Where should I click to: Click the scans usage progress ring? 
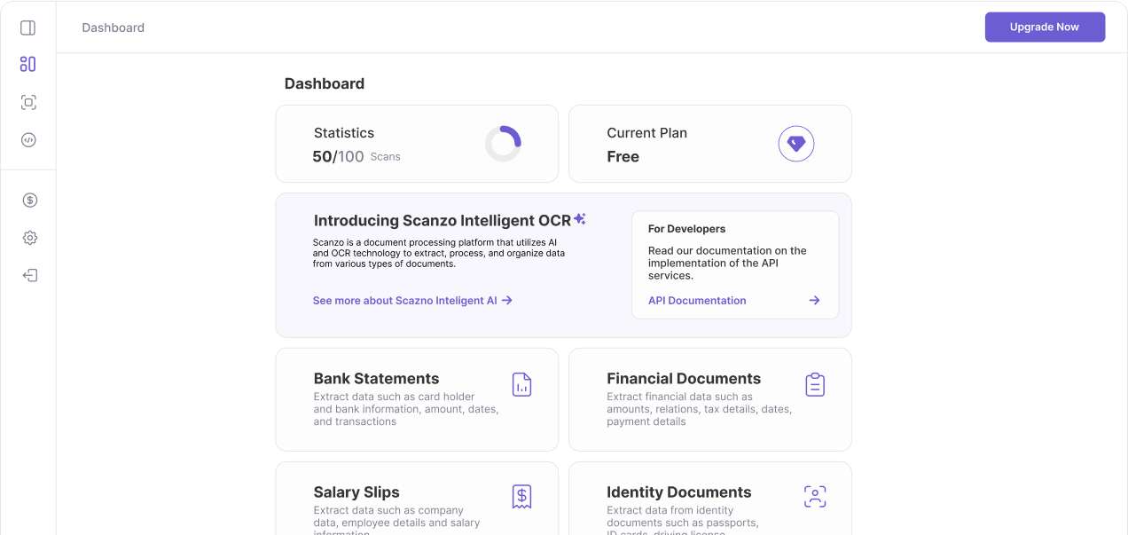[x=503, y=144]
